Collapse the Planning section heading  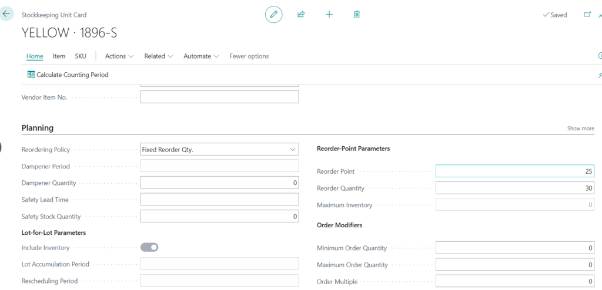pos(38,128)
